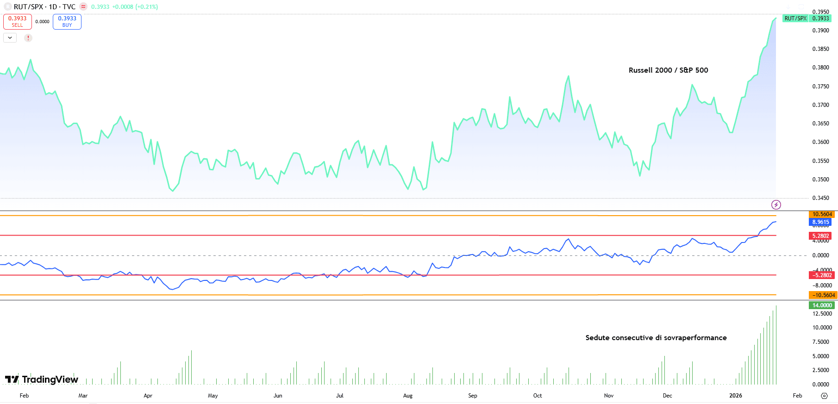Click the Sedute consecutive di sovraperformance text
This screenshot has height=404, width=838.
(656, 338)
